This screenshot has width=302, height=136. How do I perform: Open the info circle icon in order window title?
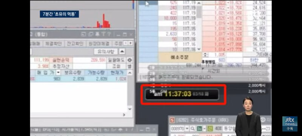pos(263,120)
